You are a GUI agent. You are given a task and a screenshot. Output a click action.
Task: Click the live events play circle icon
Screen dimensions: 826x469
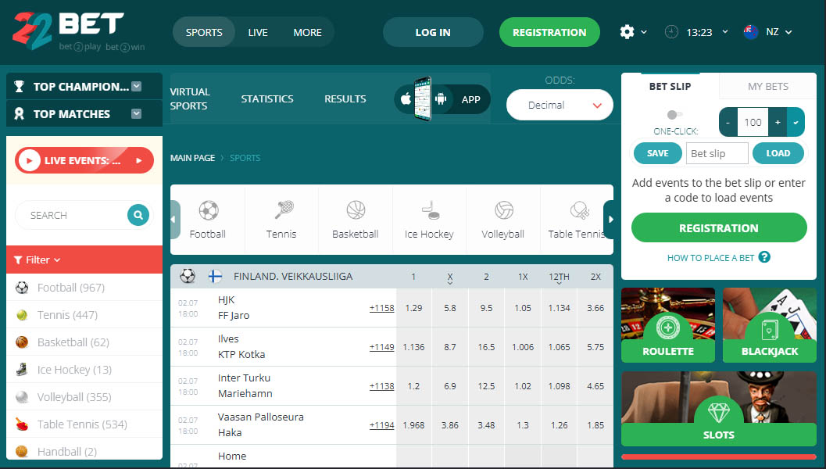point(30,160)
